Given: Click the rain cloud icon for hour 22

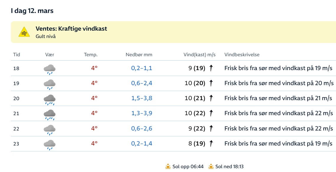Looking at the screenshot, I should (x=50, y=129).
